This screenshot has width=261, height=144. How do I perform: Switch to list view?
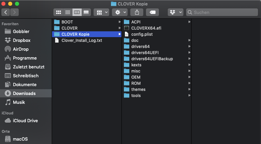tap(68, 12)
